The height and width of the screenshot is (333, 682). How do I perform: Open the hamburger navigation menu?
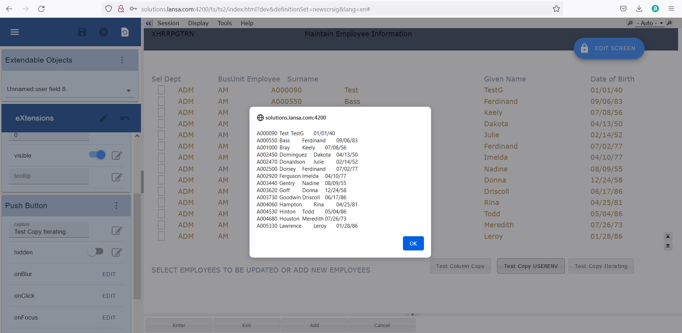[x=15, y=32]
